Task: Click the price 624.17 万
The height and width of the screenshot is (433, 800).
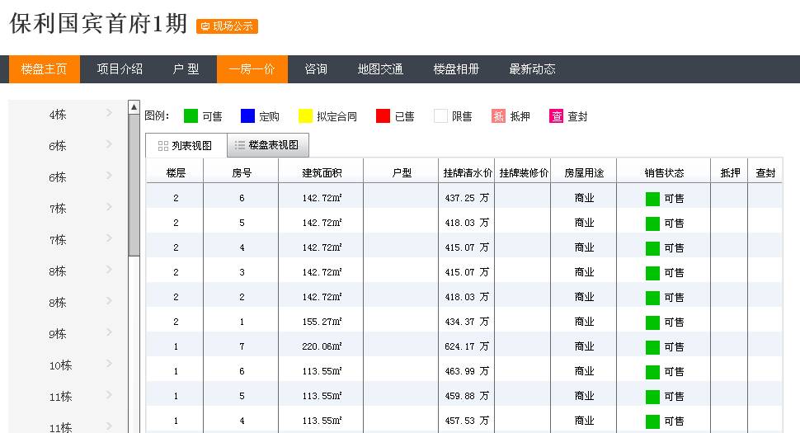Action: point(467,346)
